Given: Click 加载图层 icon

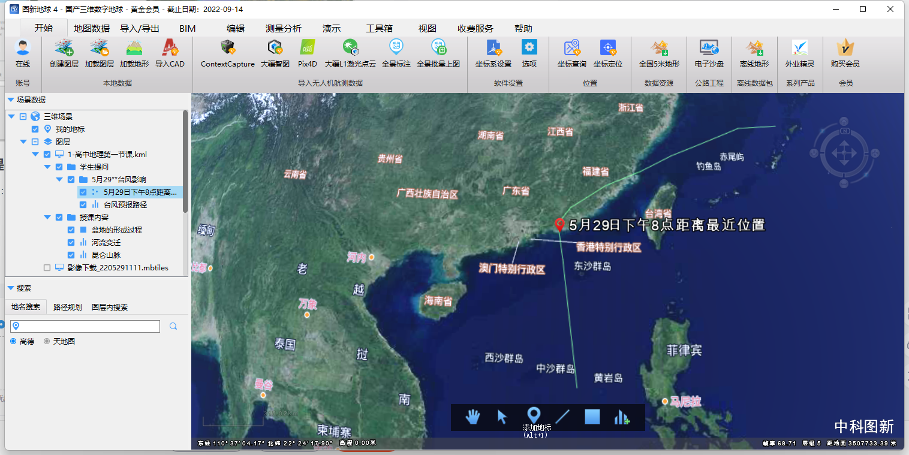Looking at the screenshot, I should (99, 48).
